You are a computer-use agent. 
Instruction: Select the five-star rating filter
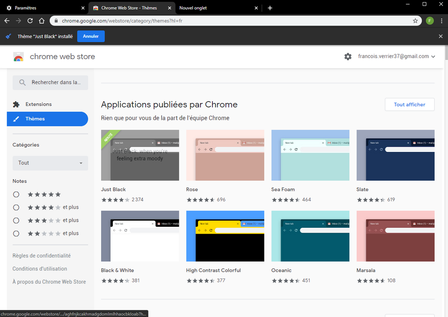point(16,195)
